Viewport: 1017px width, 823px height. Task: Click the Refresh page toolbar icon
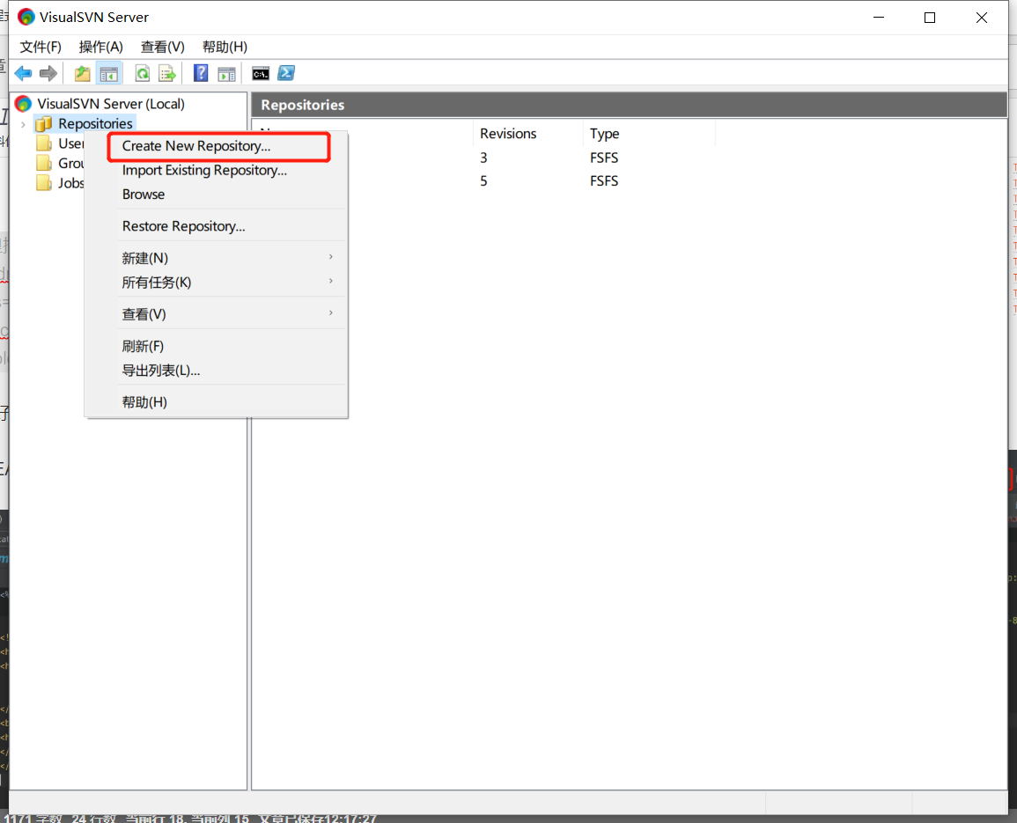pos(142,73)
